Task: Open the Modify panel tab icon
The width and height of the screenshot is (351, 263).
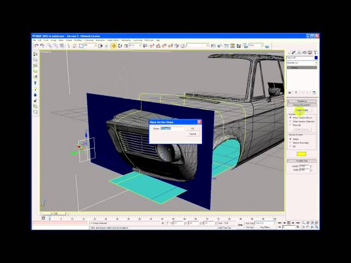Action: pyautogui.click(x=293, y=53)
